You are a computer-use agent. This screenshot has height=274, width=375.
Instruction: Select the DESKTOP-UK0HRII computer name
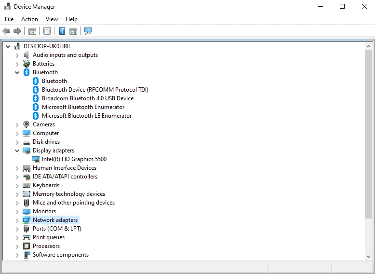point(47,46)
